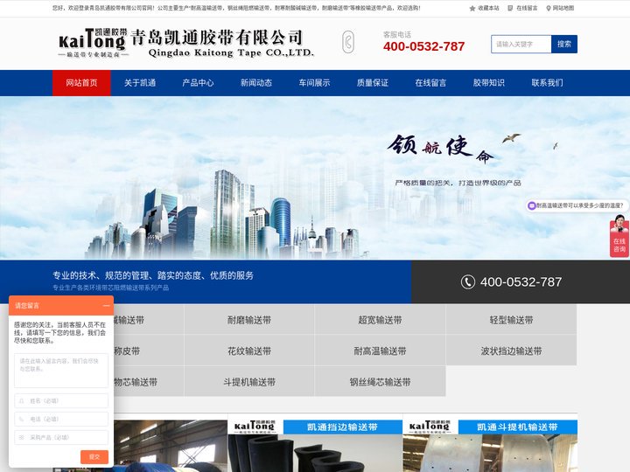Open 胶带知识 navigation item
630x472 pixels.
point(488,83)
